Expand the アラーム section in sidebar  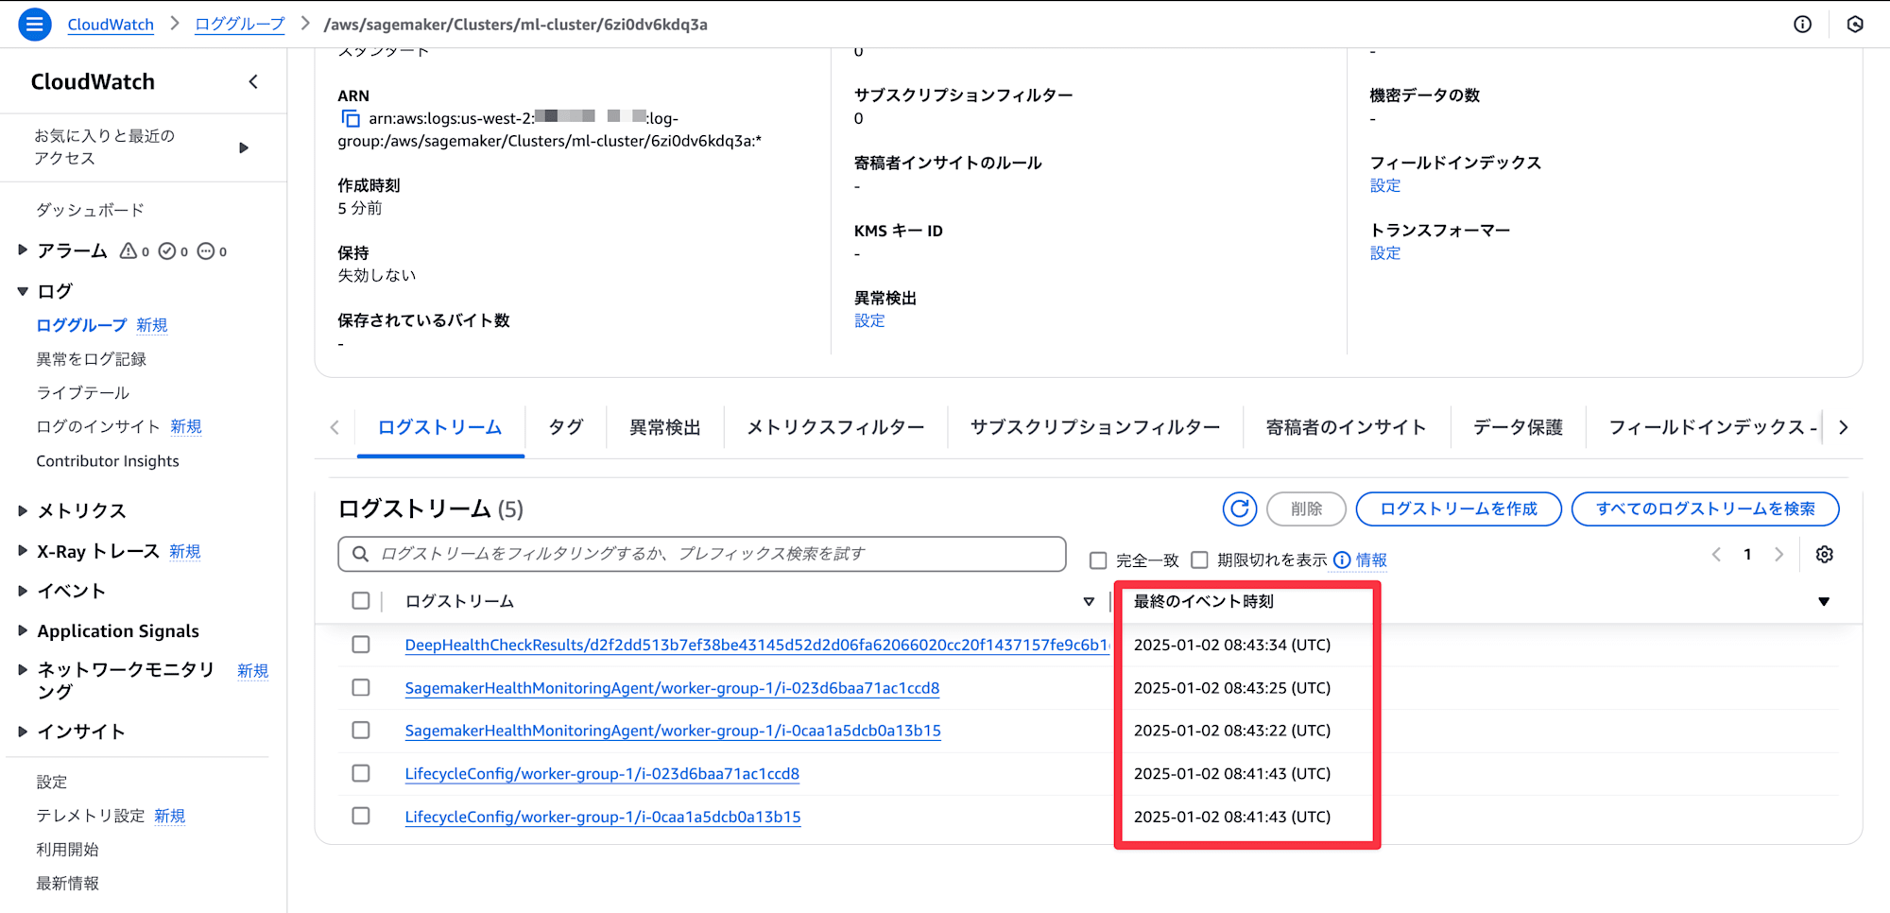pyautogui.click(x=23, y=250)
